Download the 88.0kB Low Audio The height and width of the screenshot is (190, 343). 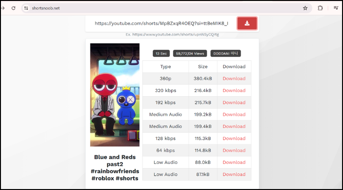click(x=234, y=163)
